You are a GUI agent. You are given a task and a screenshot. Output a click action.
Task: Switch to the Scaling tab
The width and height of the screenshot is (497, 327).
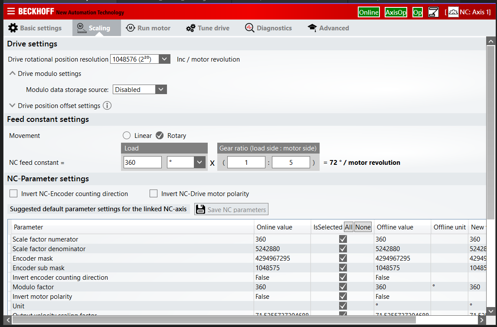click(97, 28)
